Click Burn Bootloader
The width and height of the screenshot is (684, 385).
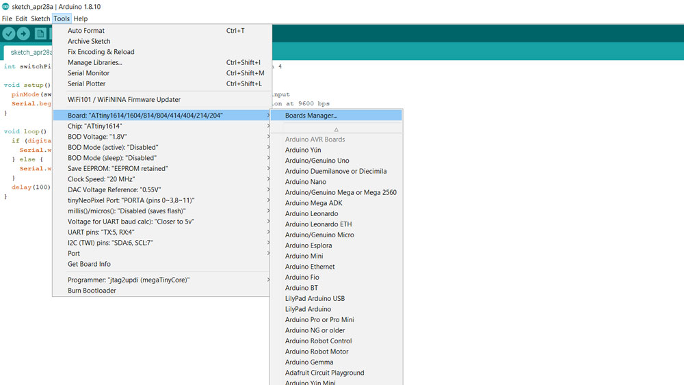click(161, 291)
